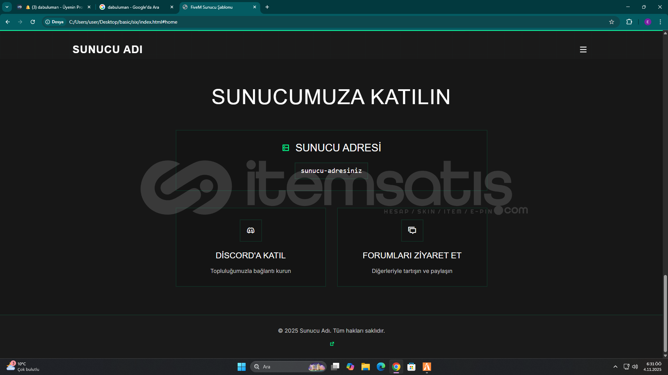Click the Discord icon in card
This screenshot has width=668, height=375.
point(250,231)
